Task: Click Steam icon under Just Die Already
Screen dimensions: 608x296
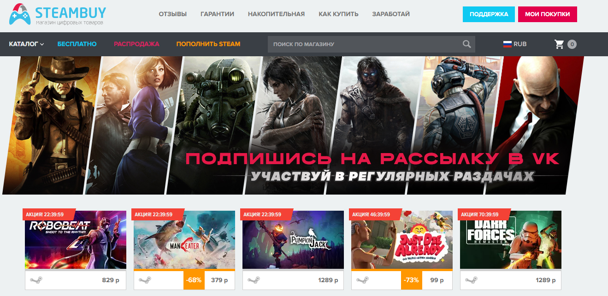Action: coord(363,280)
